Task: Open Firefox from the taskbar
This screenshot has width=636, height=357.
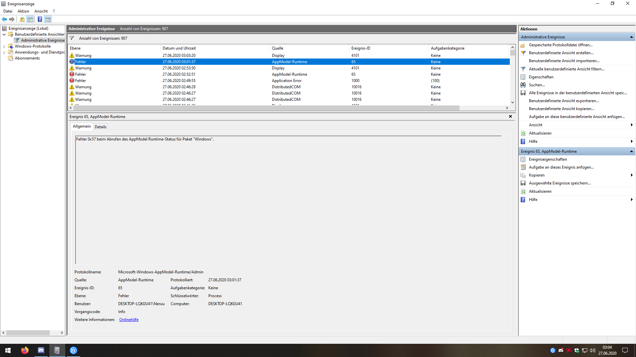Action: click(25, 350)
